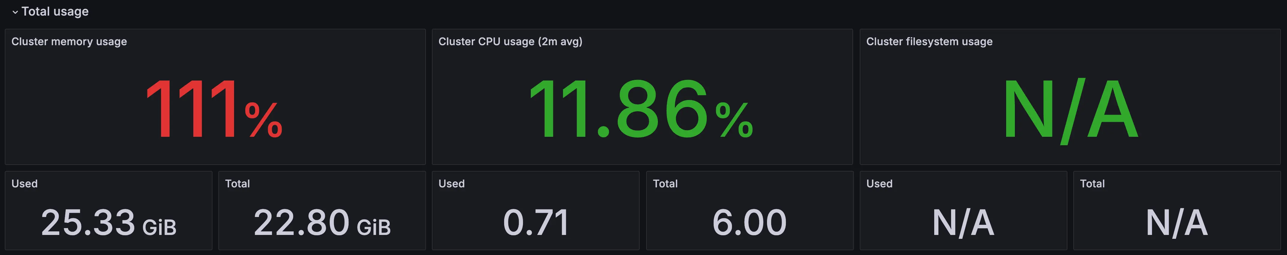Open the Cluster memory usage panel title

69,41
